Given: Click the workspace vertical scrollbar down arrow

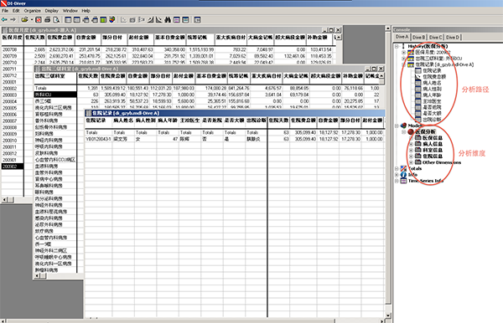Looking at the screenshot, I should click(388, 315).
